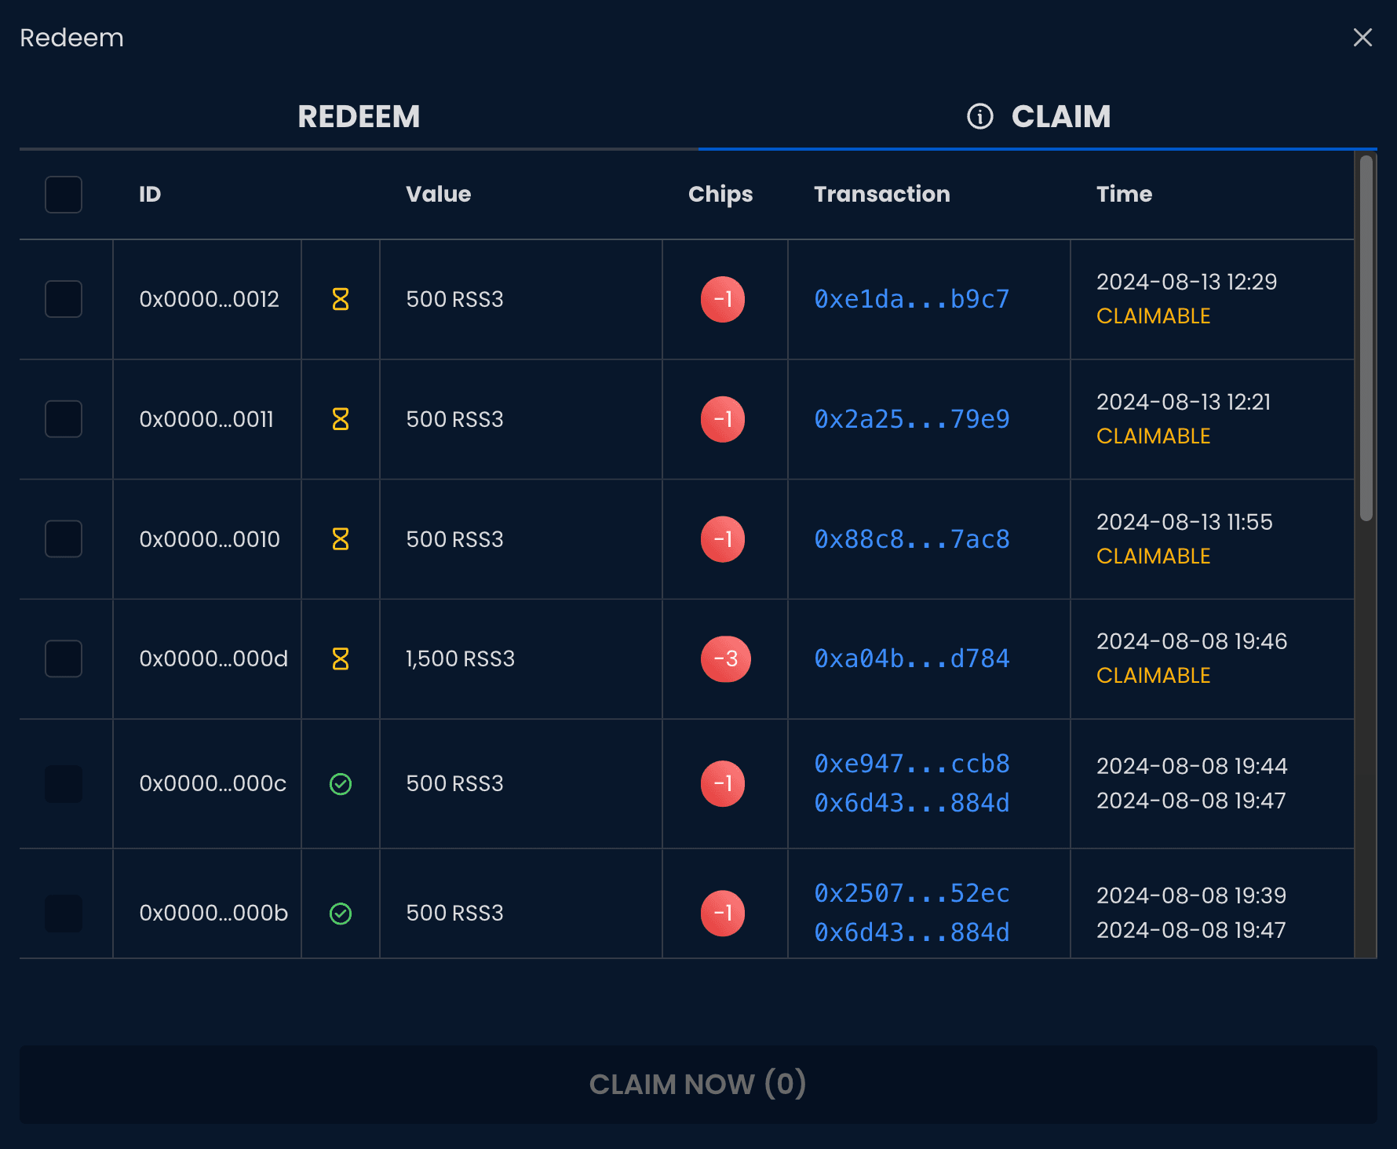Click ID text 0x0000...000b

pyautogui.click(x=213, y=913)
